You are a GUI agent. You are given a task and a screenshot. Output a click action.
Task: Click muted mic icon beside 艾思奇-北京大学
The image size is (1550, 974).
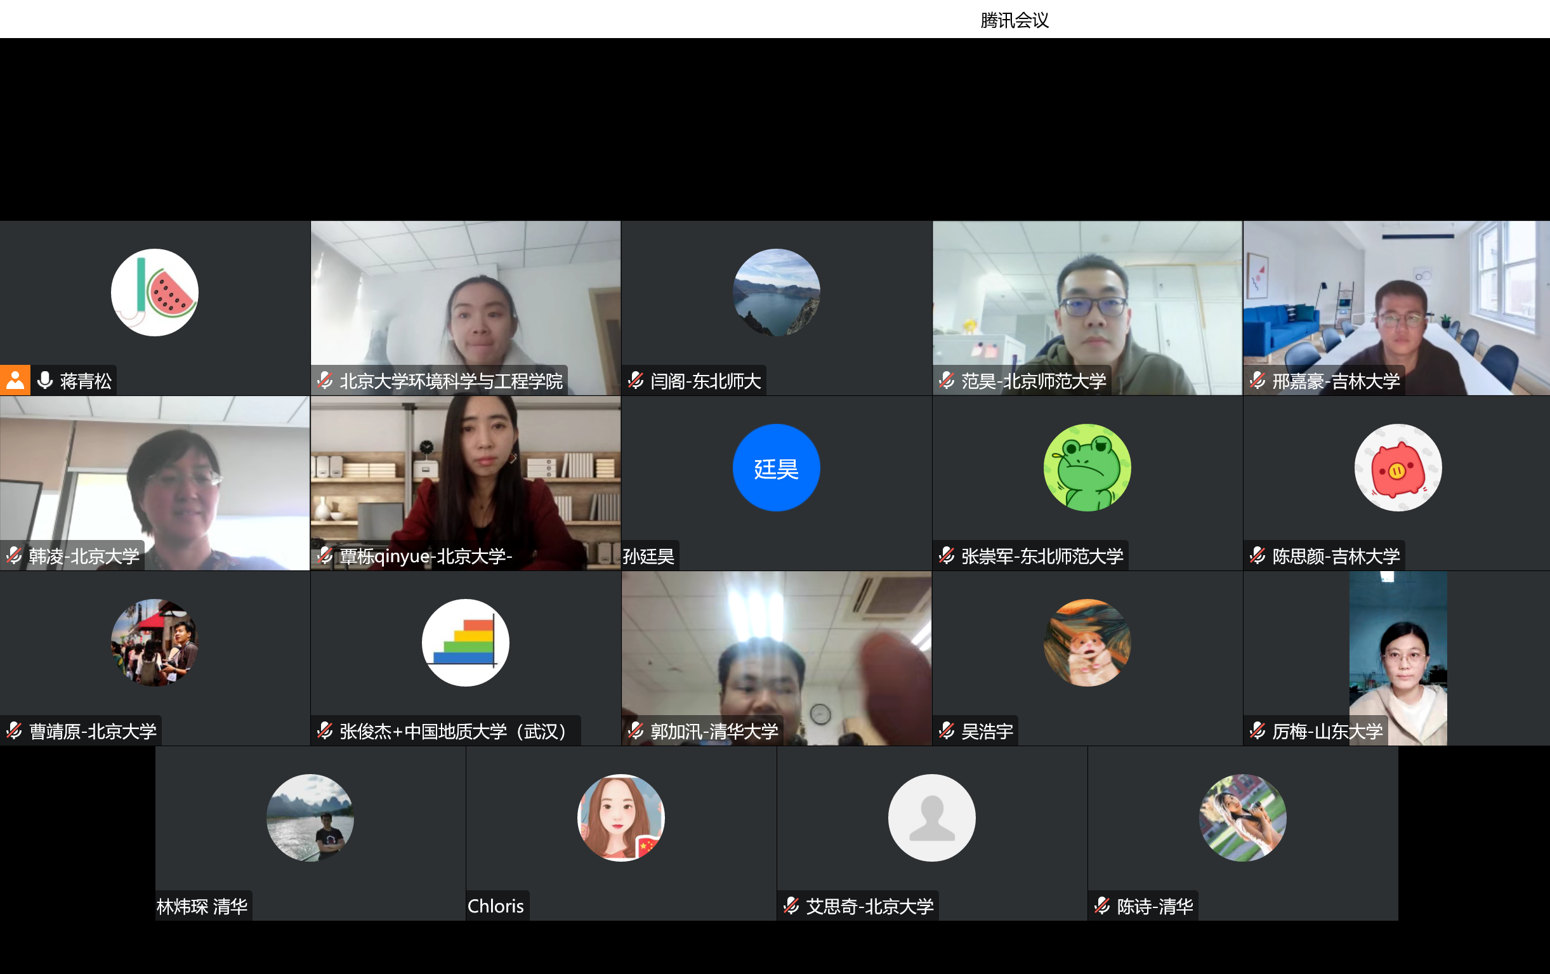[x=792, y=905]
